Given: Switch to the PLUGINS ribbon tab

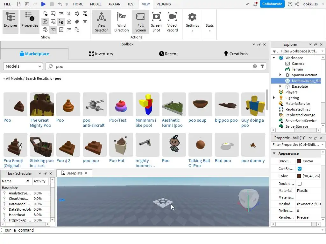Looking at the screenshot, I should coord(164,4).
